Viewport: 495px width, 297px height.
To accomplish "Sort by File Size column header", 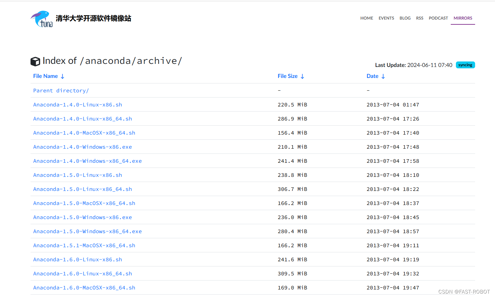I will pyautogui.click(x=287, y=76).
